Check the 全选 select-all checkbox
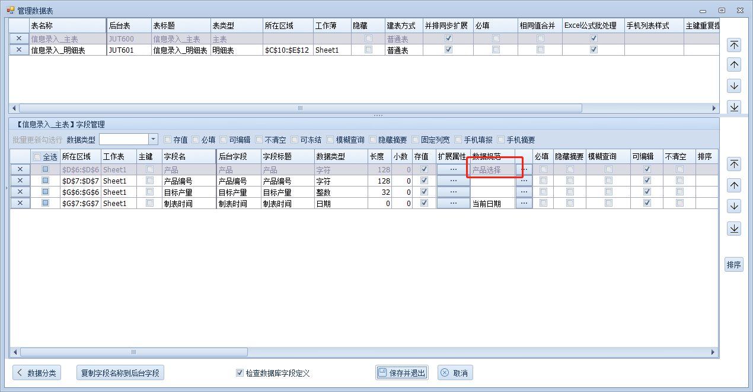 [x=38, y=157]
